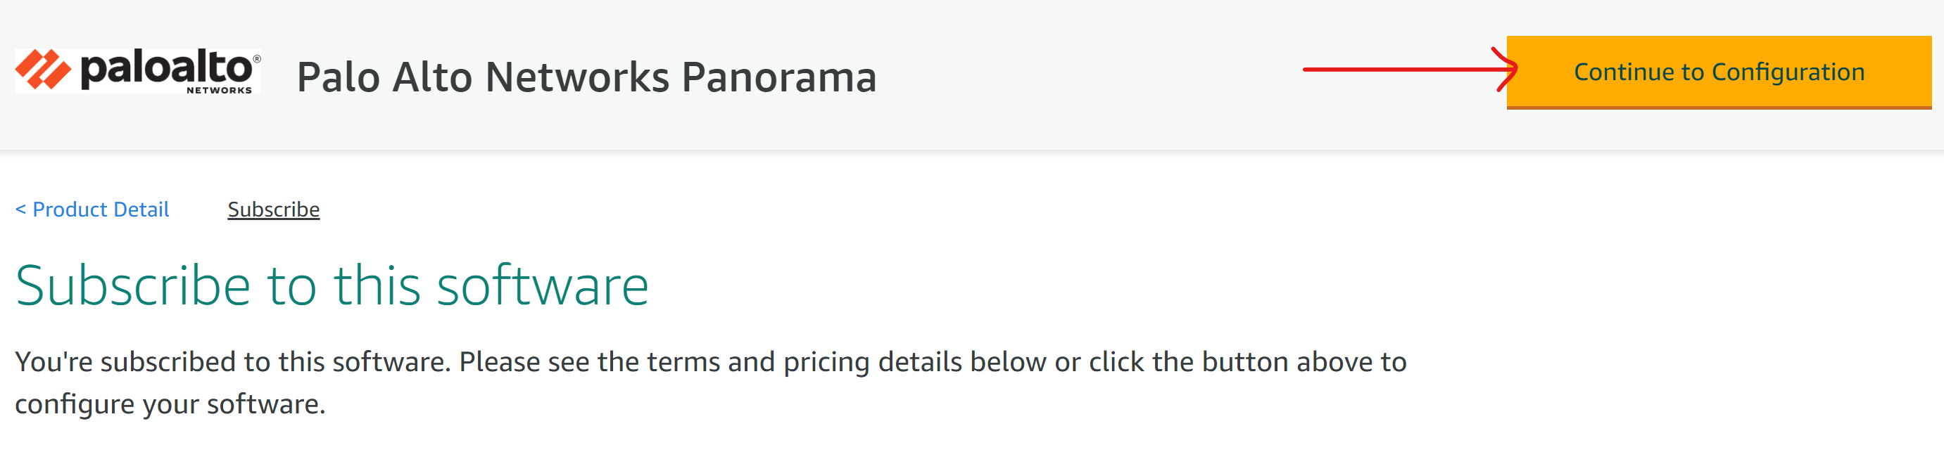
Task: Click the small NETWORKS text under logo
Action: pyautogui.click(x=219, y=91)
